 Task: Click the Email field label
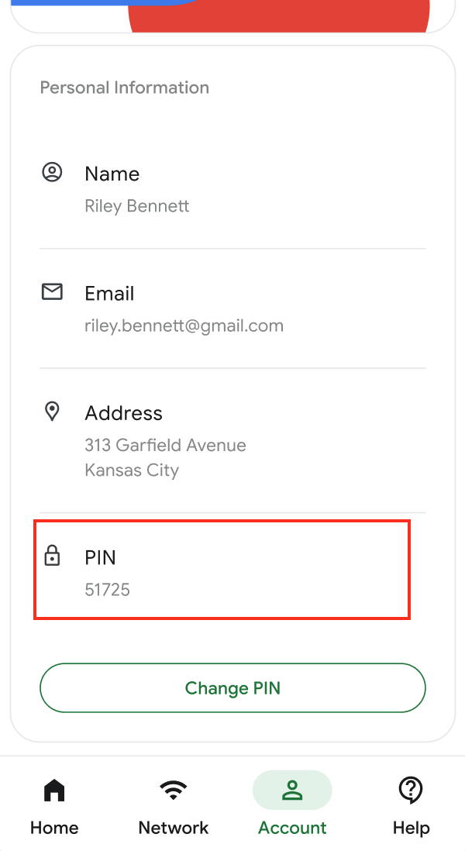(109, 293)
